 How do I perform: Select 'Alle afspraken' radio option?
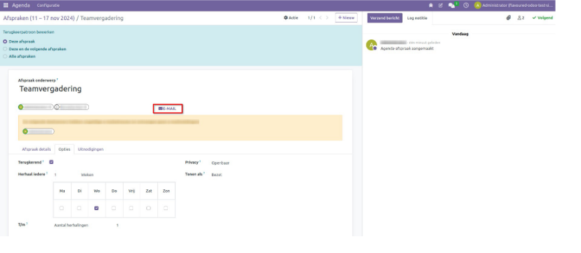click(5, 56)
